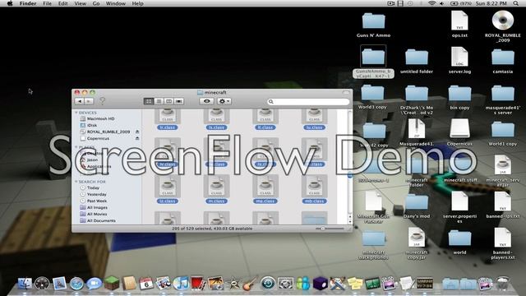Select untitled folder on desktop
This screenshot has width=526, height=296.
[417, 62]
